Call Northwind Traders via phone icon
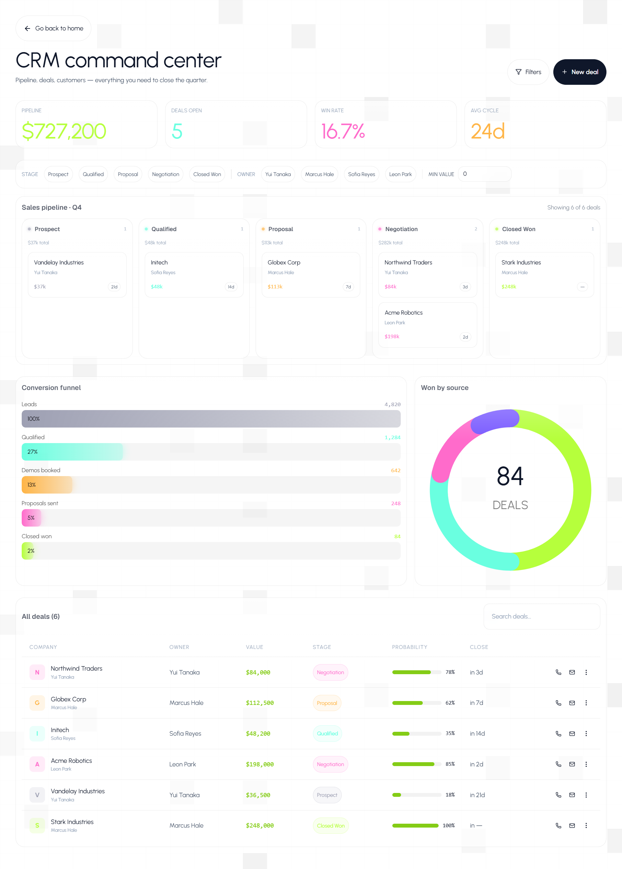This screenshot has width=622, height=869. pyautogui.click(x=559, y=672)
